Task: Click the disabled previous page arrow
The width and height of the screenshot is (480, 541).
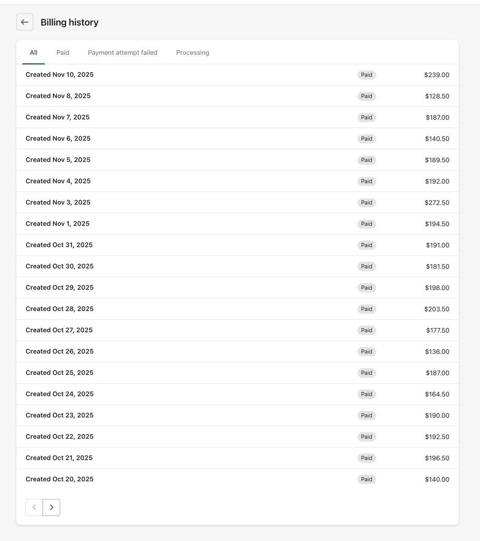Action: coord(34,507)
